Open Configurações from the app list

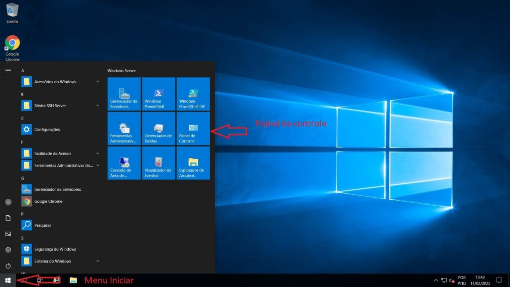(x=61, y=130)
